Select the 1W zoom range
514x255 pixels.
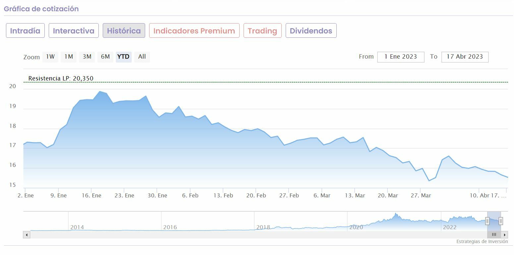tap(50, 57)
